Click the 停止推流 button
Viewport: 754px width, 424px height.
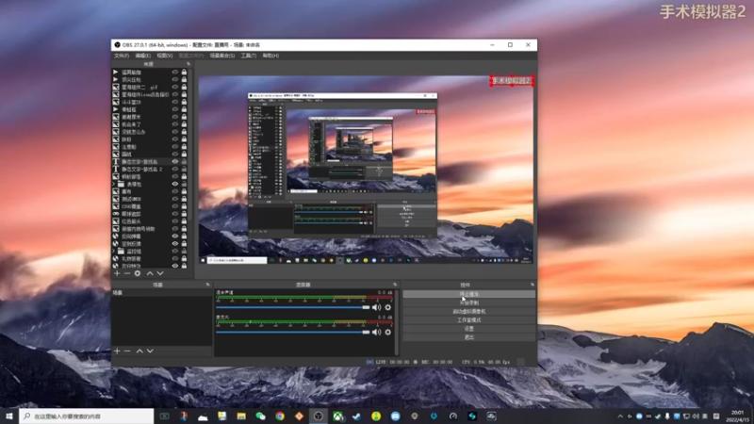(x=468, y=294)
